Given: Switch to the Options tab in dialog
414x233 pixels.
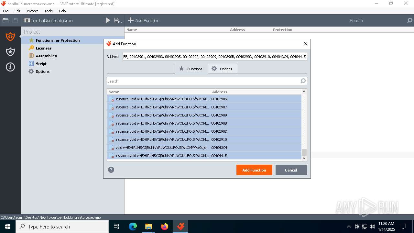Looking at the screenshot, I should [x=223, y=69].
